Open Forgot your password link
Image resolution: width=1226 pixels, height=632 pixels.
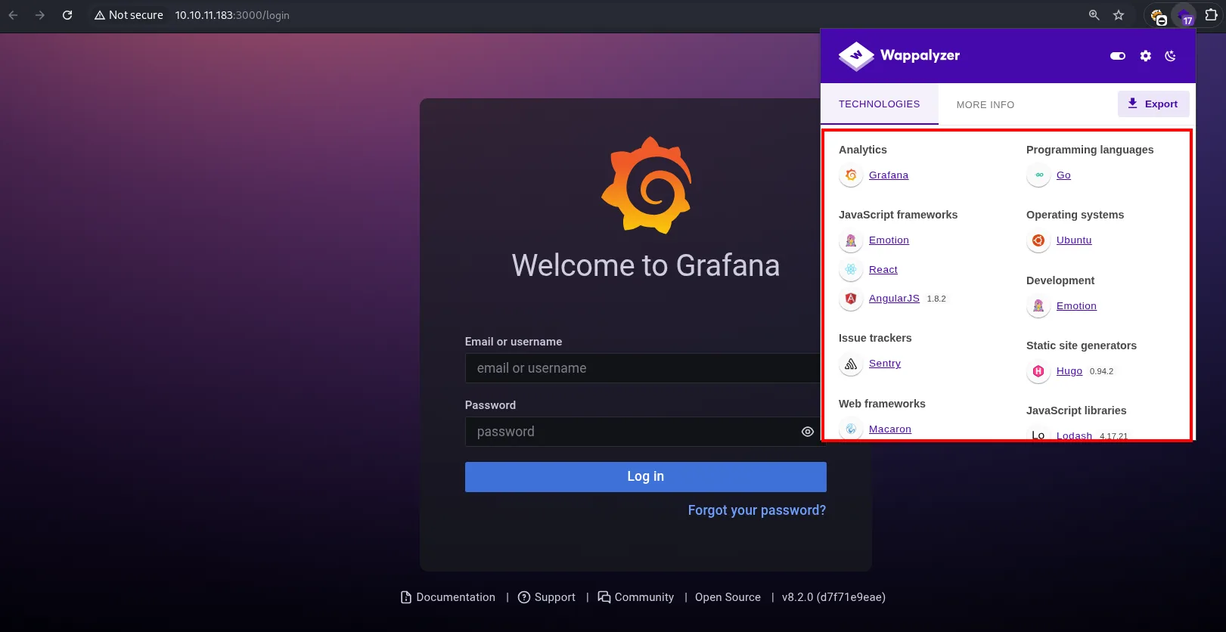757,510
